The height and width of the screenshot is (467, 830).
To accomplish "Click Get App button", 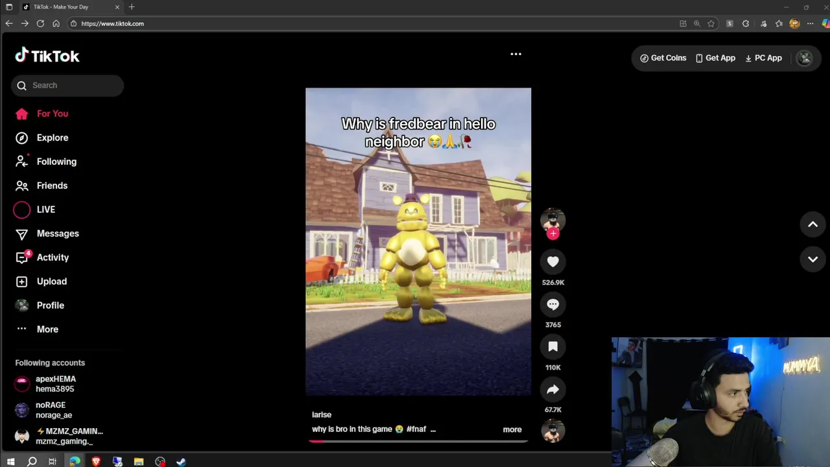I will 715,58.
